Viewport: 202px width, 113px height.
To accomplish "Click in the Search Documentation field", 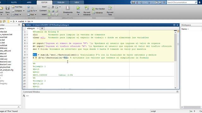I will tap(180, 2).
